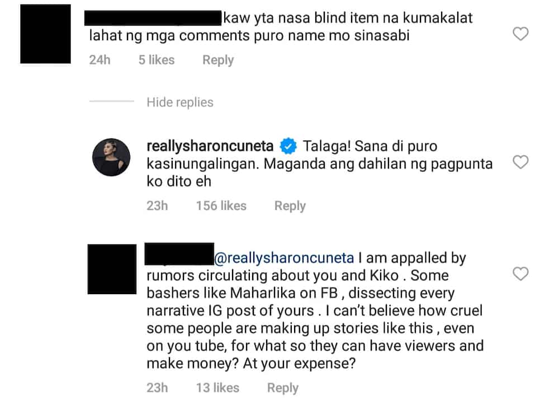Open the @reallysharoncuneta mention link
This screenshot has height=407, width=559.
click(284, 258)
